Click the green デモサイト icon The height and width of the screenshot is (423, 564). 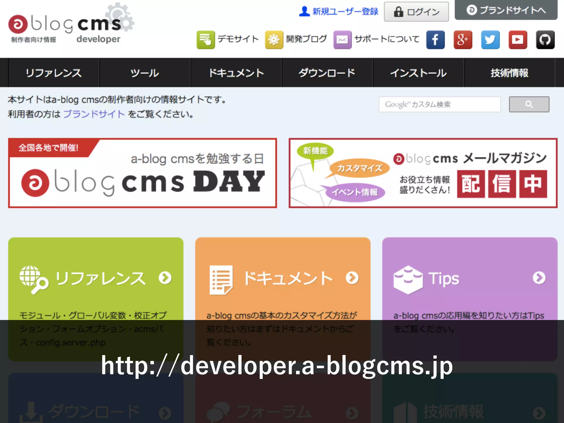coord(206,40)
